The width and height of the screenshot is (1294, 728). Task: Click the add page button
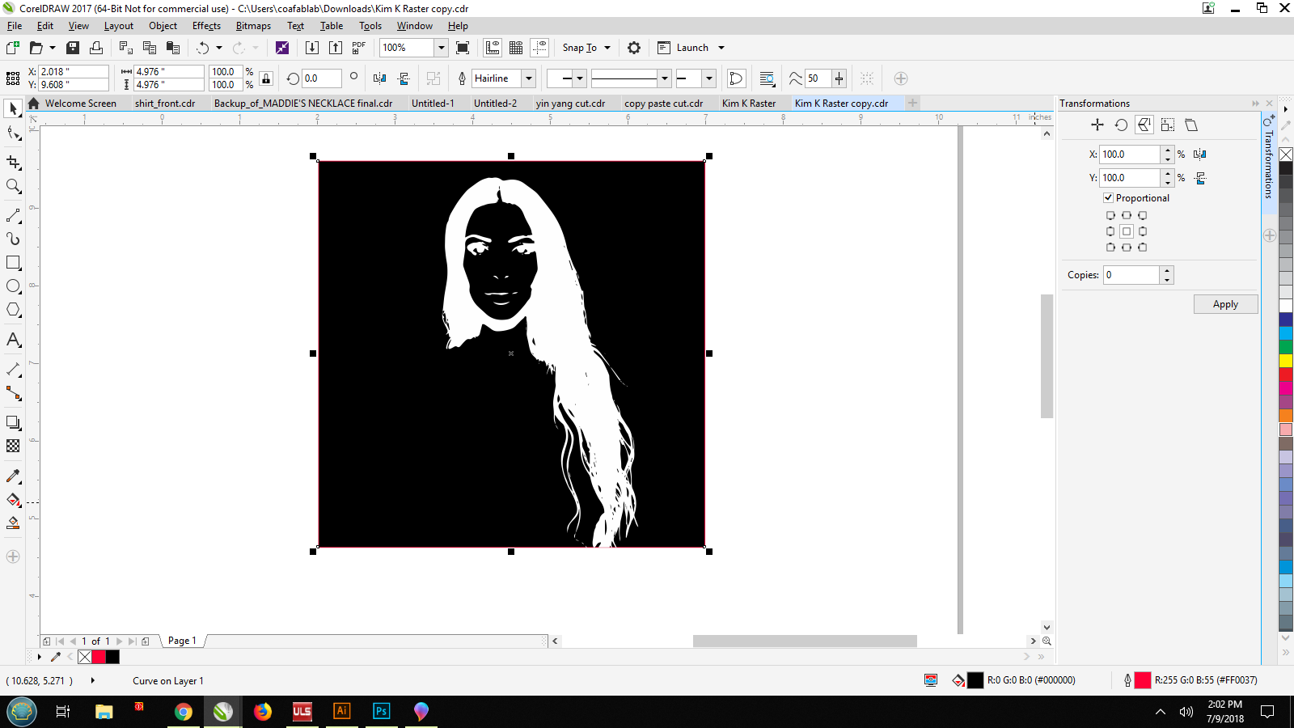click(145, 641)
